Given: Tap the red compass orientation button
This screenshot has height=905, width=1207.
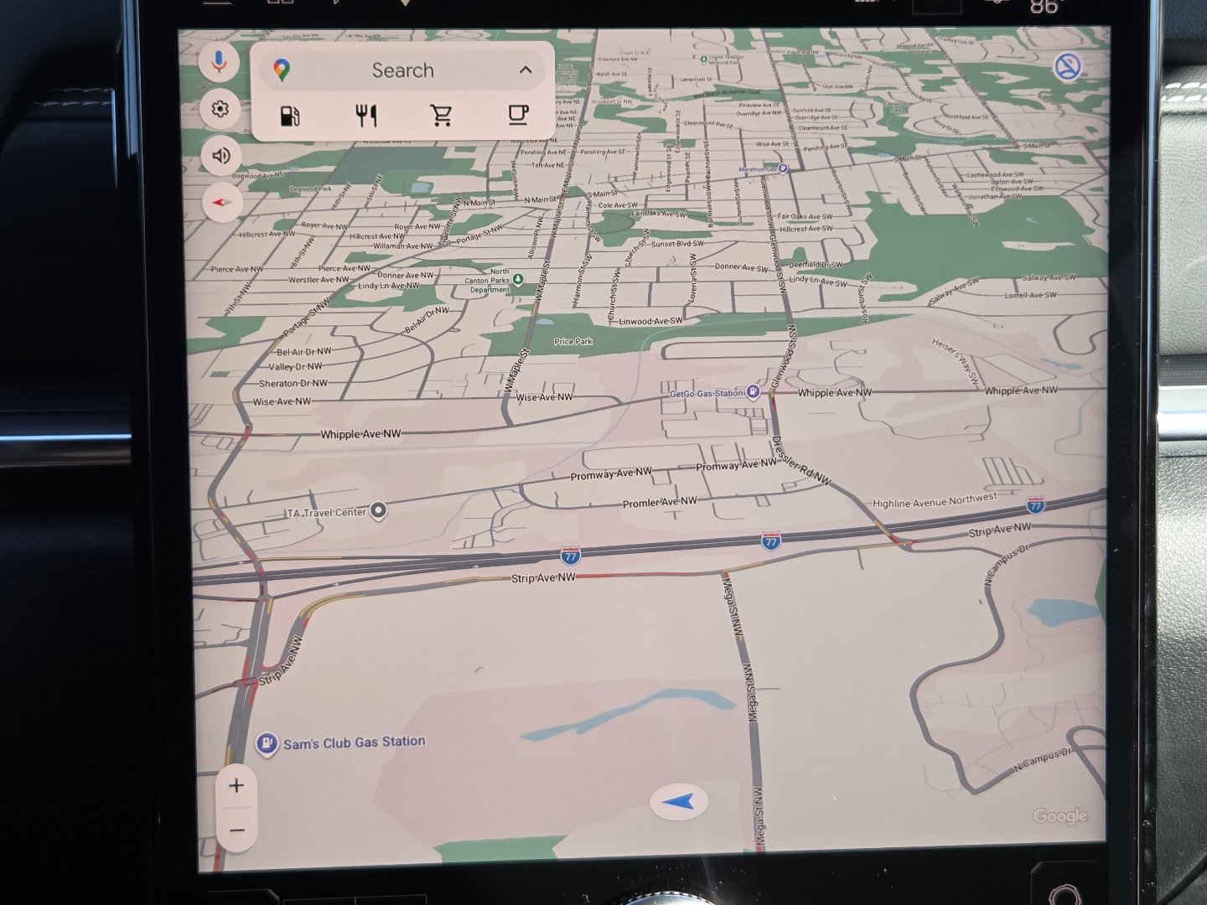Looking at the screenshot, I should pyautogui.click(x=222, y=203).
